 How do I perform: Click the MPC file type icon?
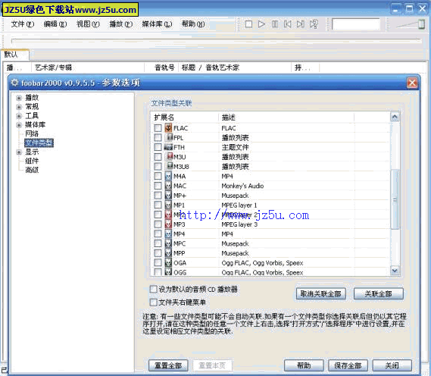click(x=168, y=243)
